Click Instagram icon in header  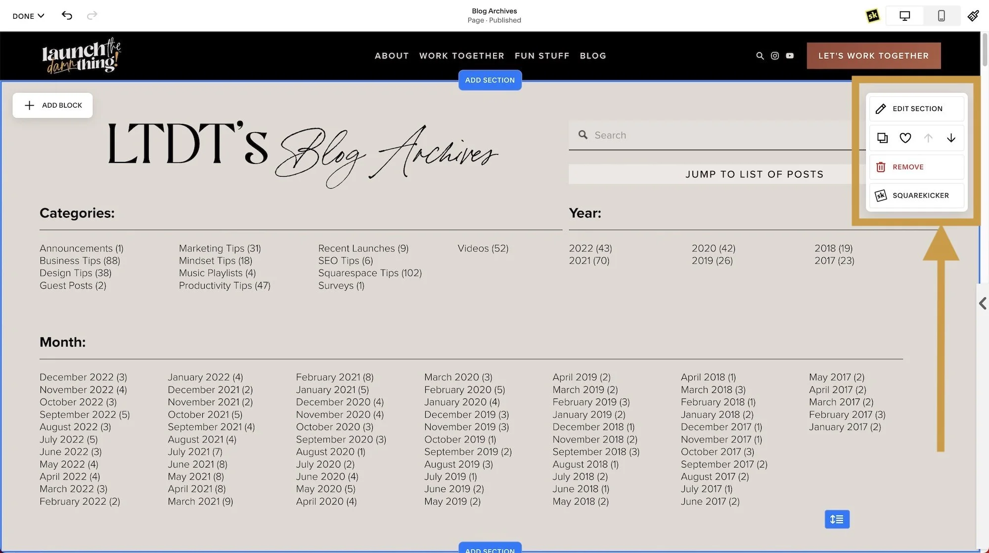pos(775,56)
